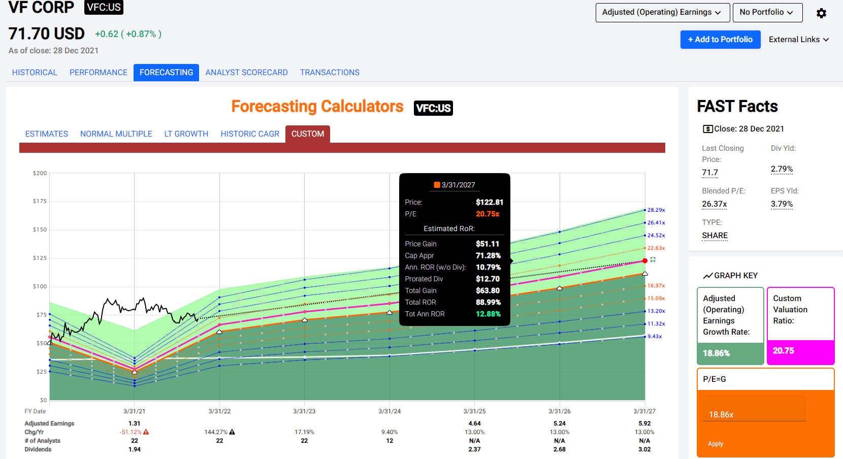The image size is (843, 459).
Task: Switch to the PERFORMANCE tab
Action: (x=99, y=73)
